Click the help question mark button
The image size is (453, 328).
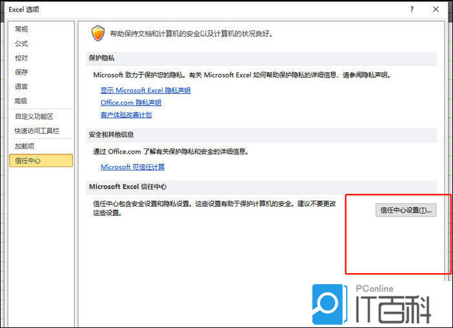[412, 9]
